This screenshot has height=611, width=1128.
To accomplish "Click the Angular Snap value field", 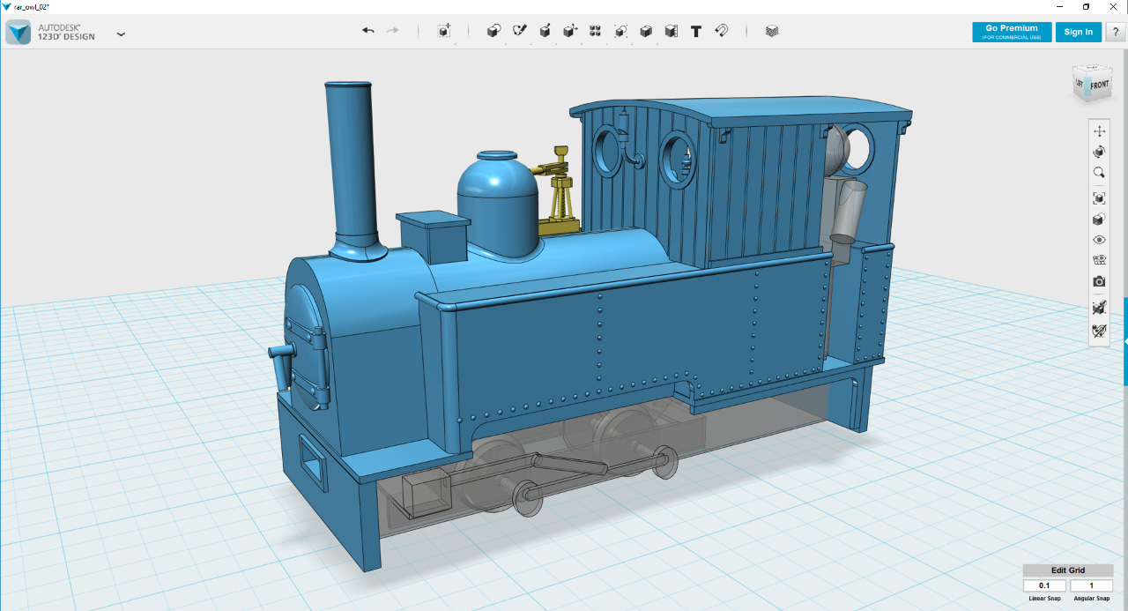I will pyautogui.click(x=1091, y=586).
